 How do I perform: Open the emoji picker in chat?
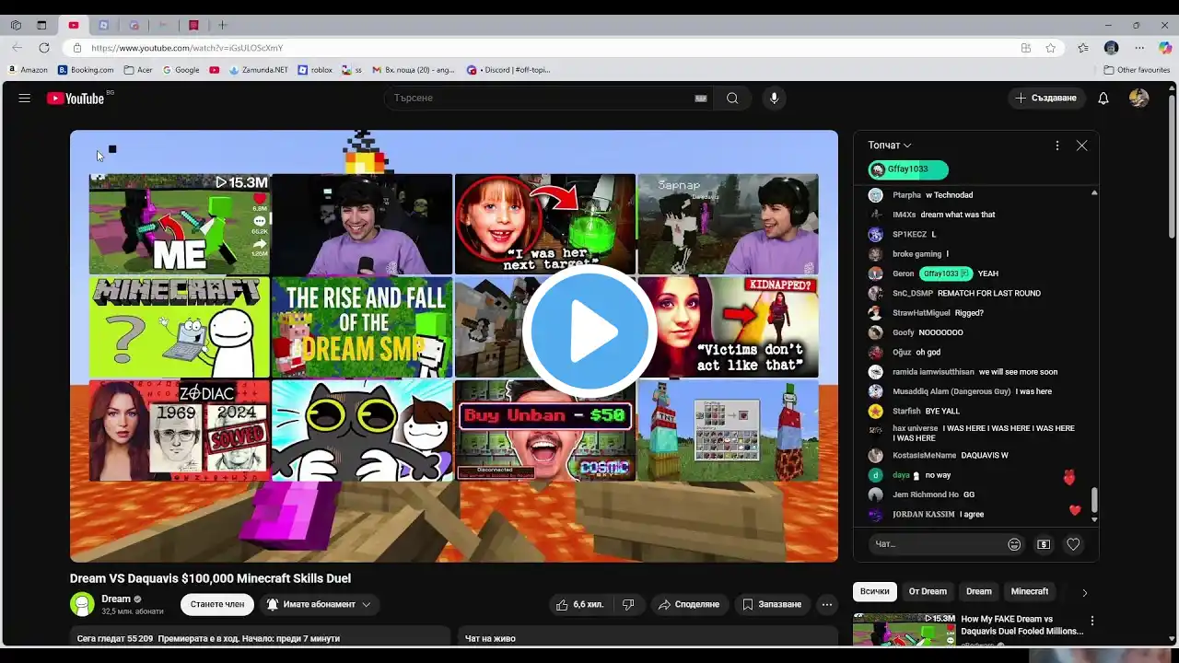pyautogui.click(x=1014, y=544)
